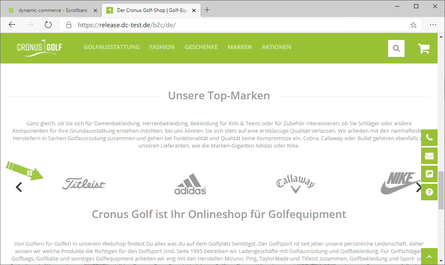445x265 pixels.
Task: Click the vertical scrollbar thumb
Action: (441, 190)
